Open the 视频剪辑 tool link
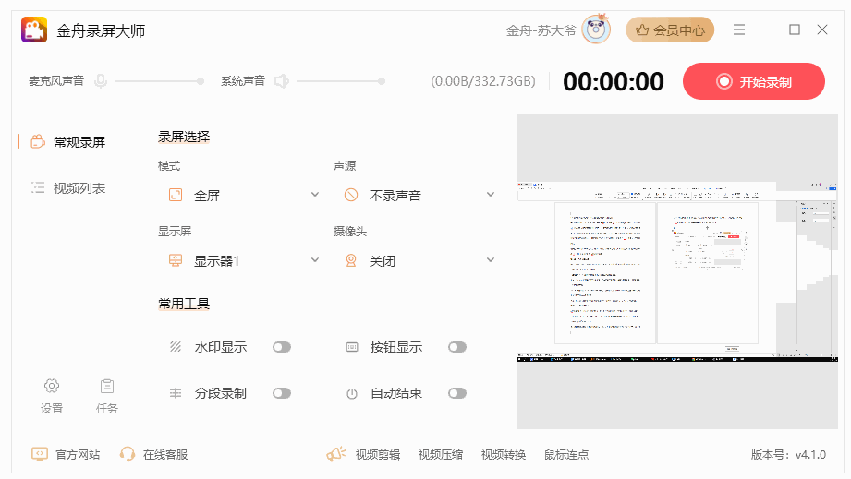 coord(378,455)
